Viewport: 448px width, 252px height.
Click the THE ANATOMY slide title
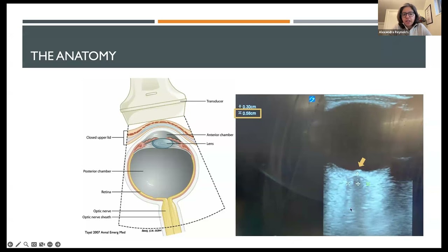tap(73, 56)
